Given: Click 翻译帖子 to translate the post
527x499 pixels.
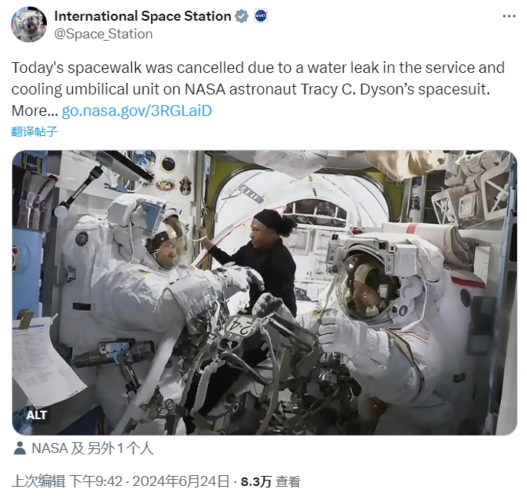Looking at the screenshot, I should coord(35,131).
